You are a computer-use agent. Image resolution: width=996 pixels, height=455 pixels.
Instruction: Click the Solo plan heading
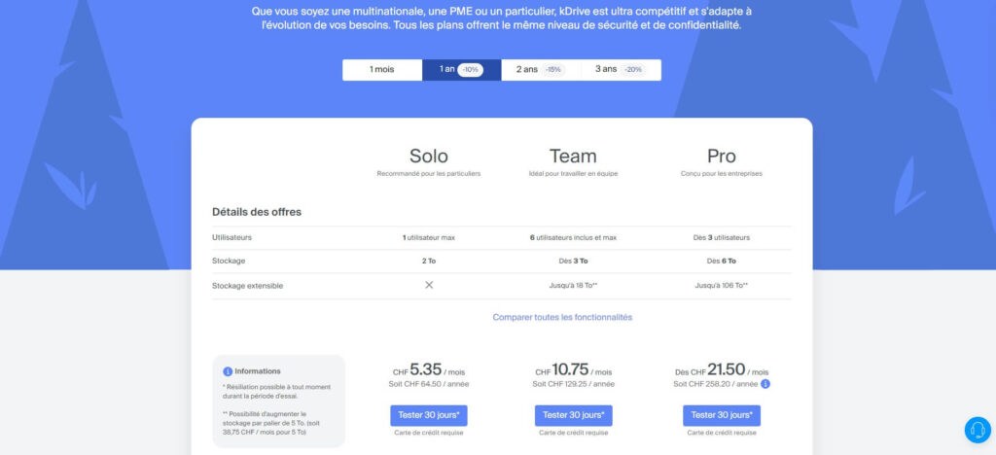(x=429, y=156)
